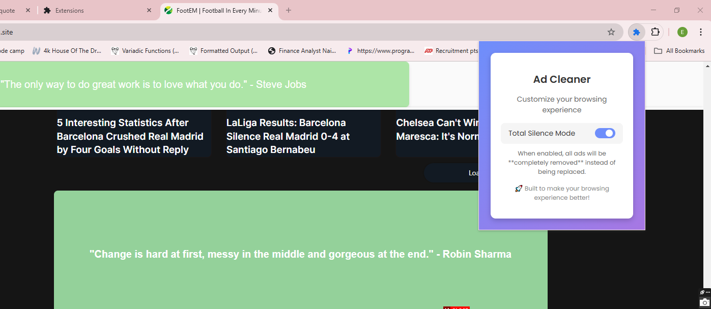711x309 pixels.
Task: Close the Extensions tab
Action: pyautogui.click(x=149, y=10)
